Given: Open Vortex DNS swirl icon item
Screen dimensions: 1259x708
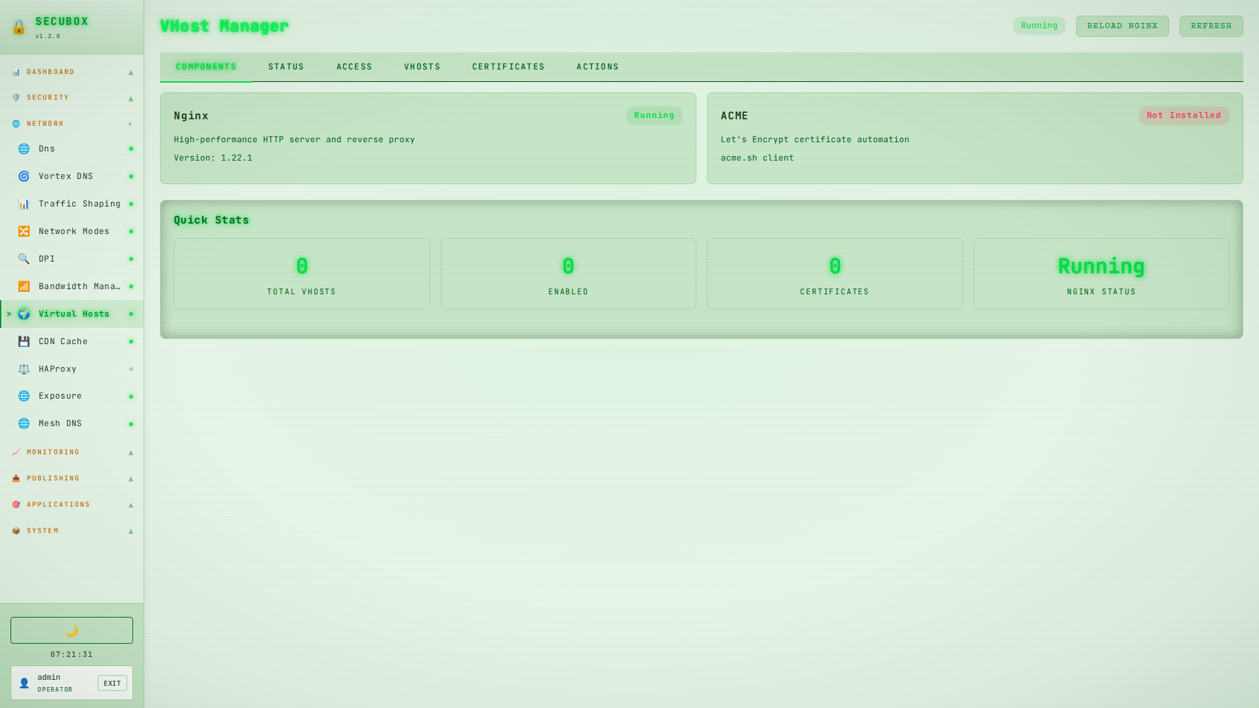Looking at the screenshot, I should tap(24, 176).
